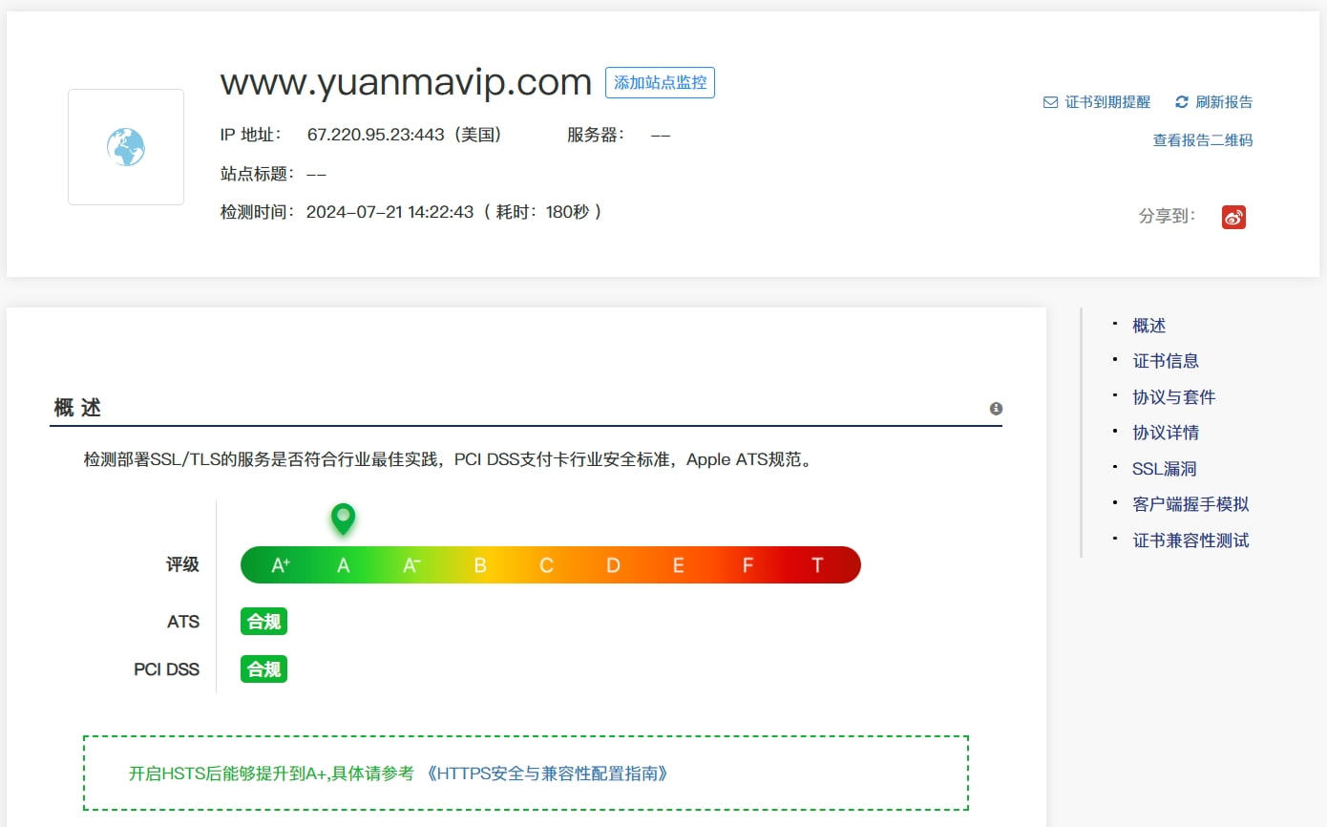
Task: Click the 添加站点监控 button
Action: coord(660,83)
